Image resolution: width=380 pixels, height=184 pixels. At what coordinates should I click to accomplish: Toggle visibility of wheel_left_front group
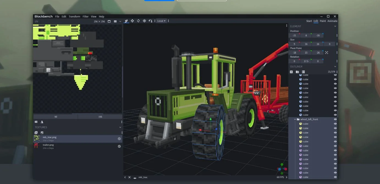tap(335, 119)
